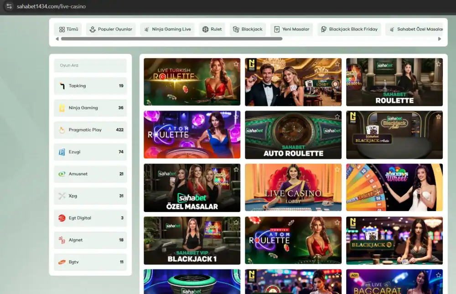Expand more filters with the right arrow

(x=439, y=39)
